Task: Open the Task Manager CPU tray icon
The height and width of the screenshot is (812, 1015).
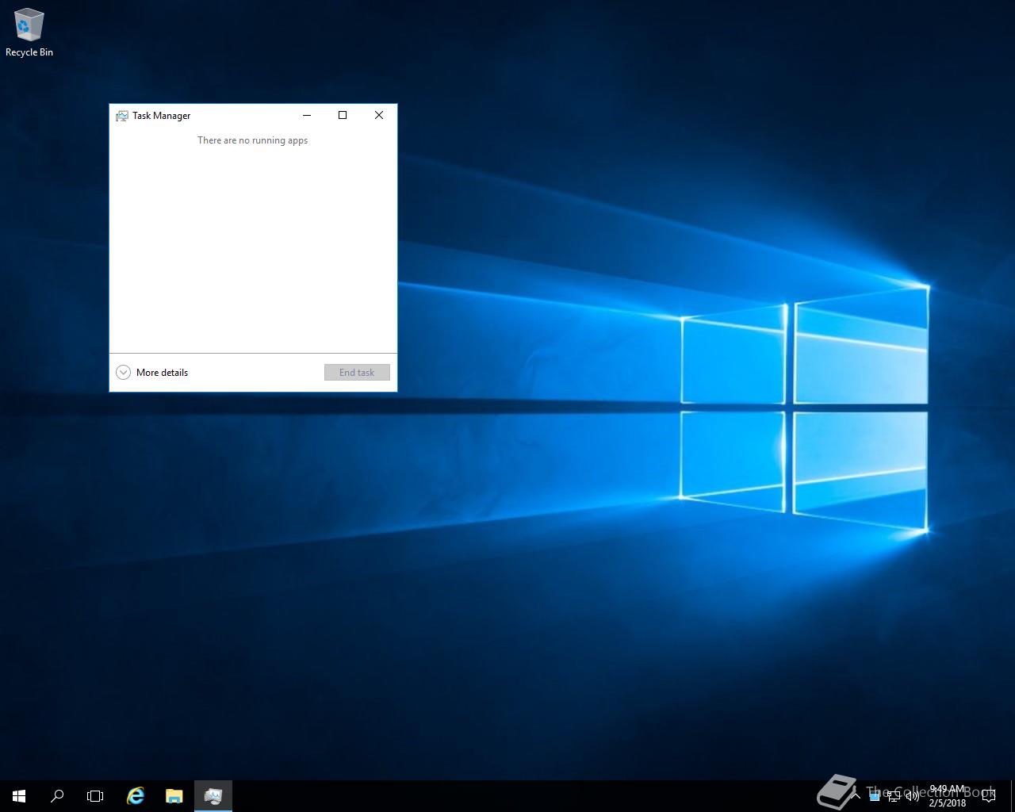Action: [875, 796]
